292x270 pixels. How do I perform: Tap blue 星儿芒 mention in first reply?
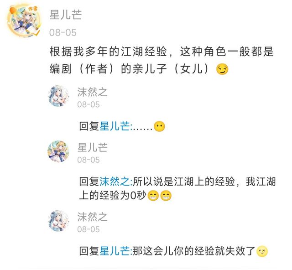115,126
